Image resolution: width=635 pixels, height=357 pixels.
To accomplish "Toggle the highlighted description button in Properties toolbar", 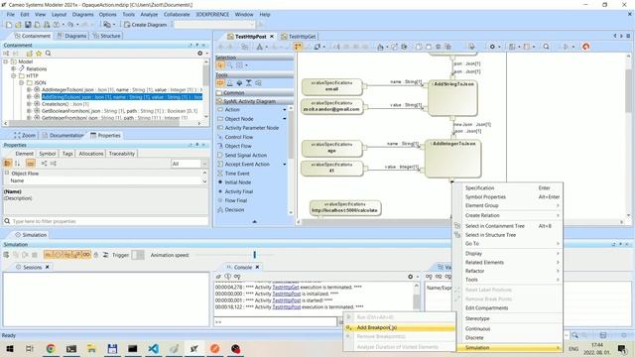I will coord(31,163).
